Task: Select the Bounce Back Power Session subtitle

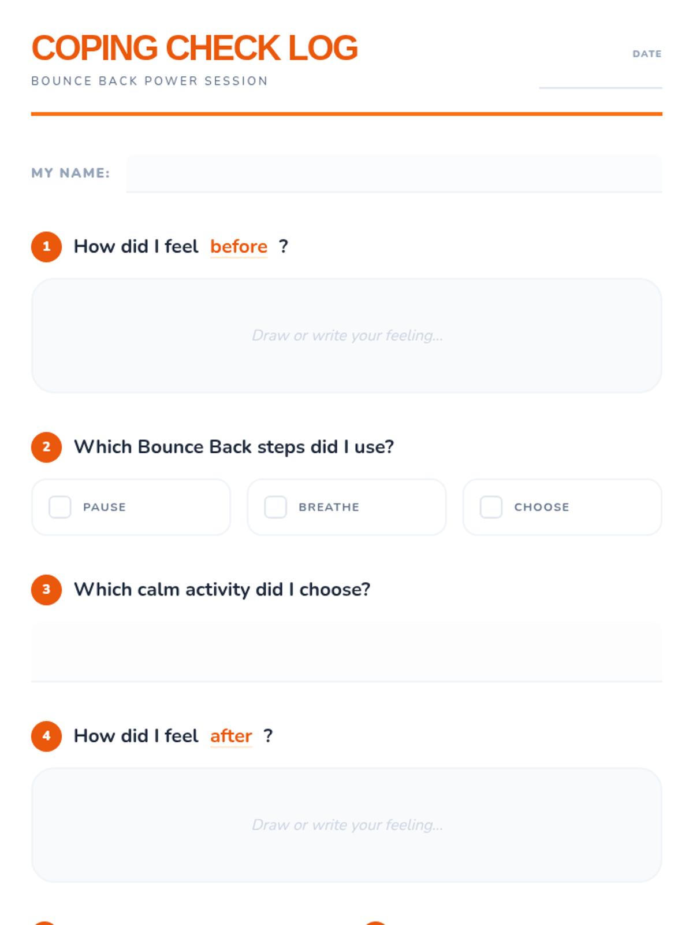Action: click(150, 81)
